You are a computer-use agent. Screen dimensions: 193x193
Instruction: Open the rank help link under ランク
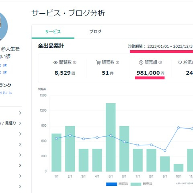pyautogui.click(x=6, y=93)
